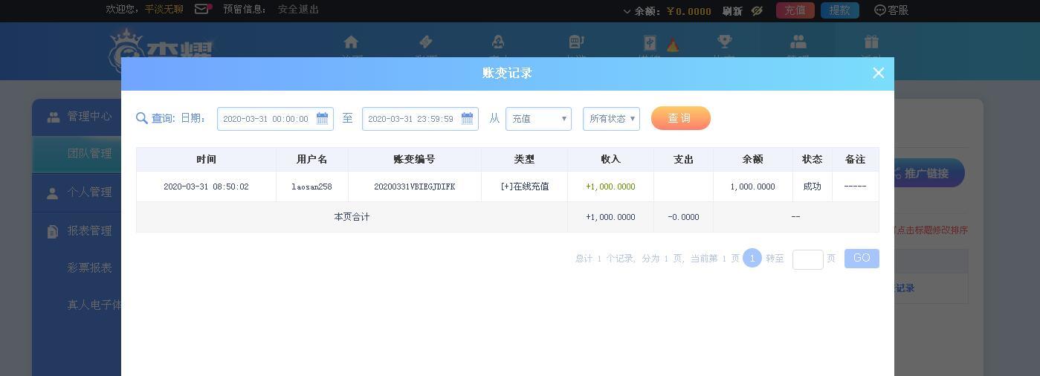Screen dimensions: 1040x376
Task: Click the mahjong tile icon in navigation
Action: tap(650, 43)
